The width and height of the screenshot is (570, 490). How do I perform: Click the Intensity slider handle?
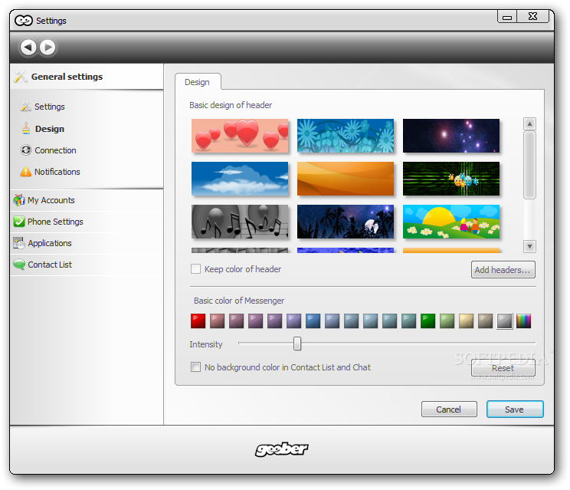pyautogui.click(x=297, y=344)
